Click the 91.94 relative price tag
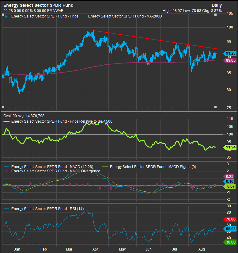The image size is (238, 253). 230,147
